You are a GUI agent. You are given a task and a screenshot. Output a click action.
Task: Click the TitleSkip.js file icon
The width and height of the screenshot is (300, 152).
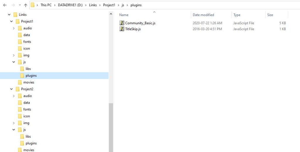pyautogui.click(x=122, y=29)
